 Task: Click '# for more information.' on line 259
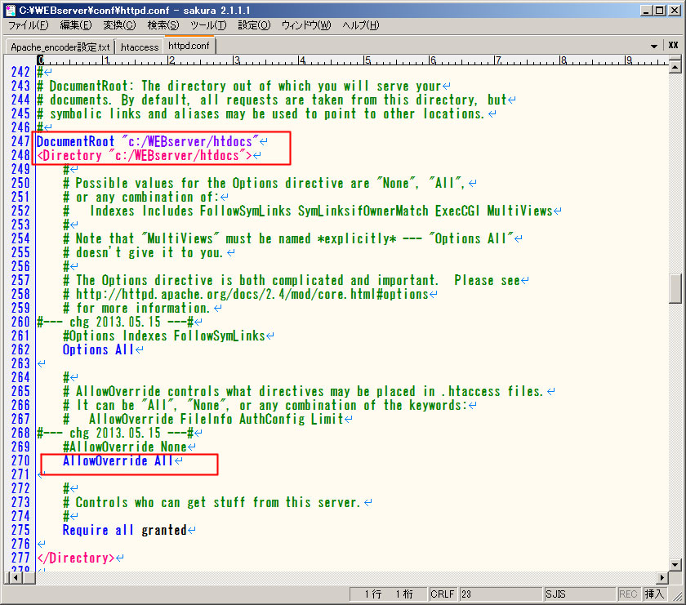pos(136,308)
